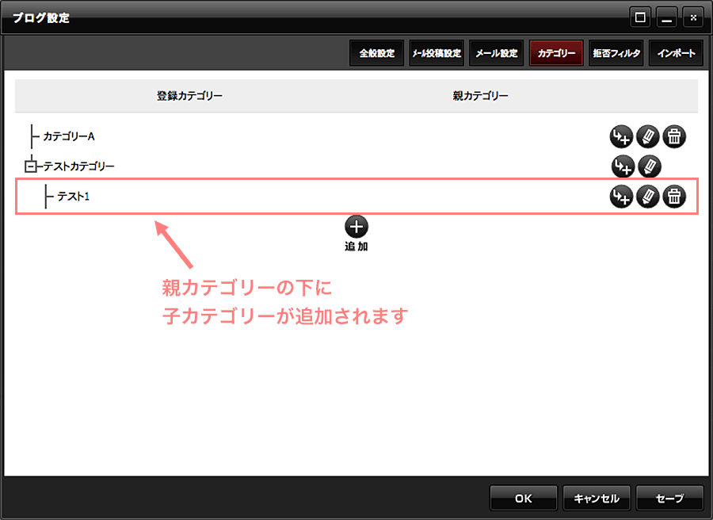Edit the テスト1 category

[647, 197]
